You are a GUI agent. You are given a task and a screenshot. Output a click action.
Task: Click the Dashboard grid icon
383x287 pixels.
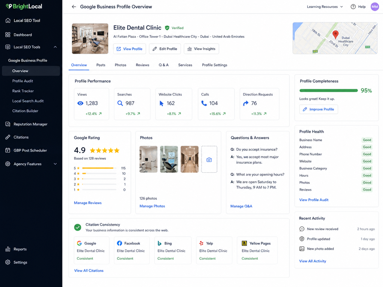point(8,35)
